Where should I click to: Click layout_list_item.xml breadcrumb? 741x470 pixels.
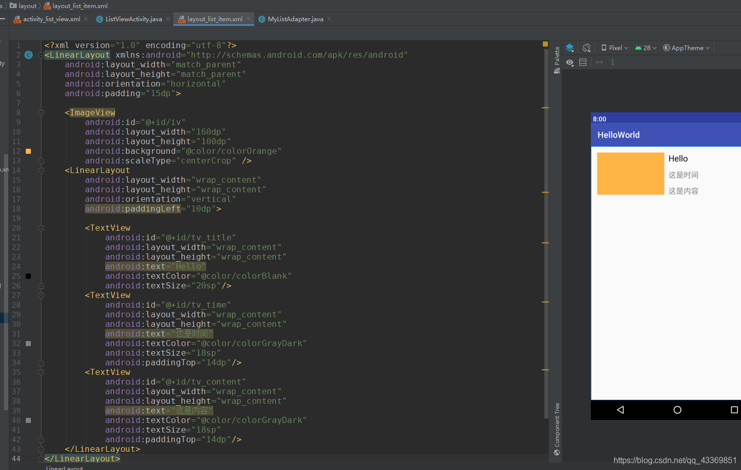pyautogui.click(x=76, y=6)
